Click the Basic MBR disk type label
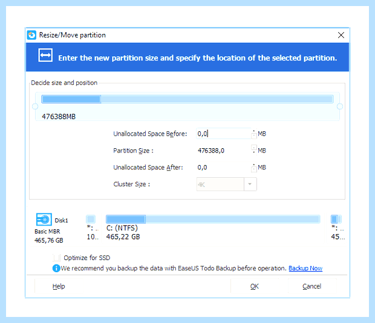375x323 pixels. click(47, 232)
